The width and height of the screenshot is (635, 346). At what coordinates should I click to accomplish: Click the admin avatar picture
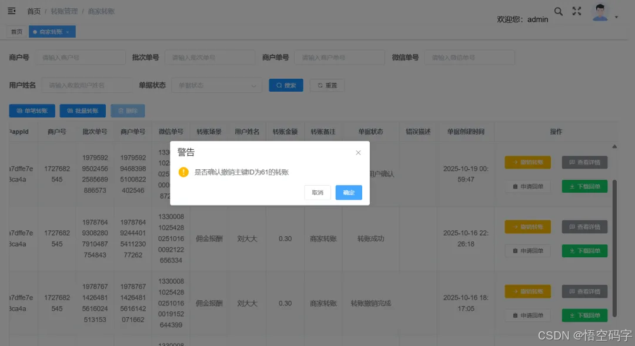click(x=600, y=12)
